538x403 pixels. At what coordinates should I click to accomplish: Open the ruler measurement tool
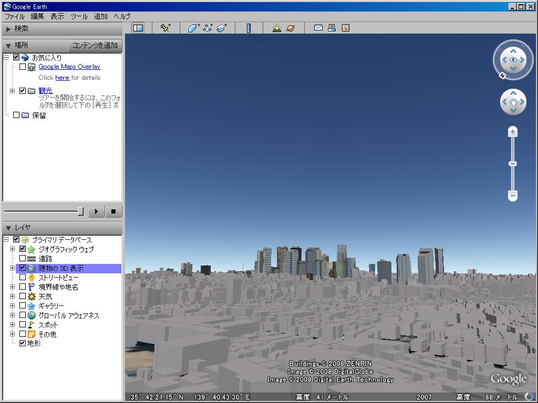249,28
